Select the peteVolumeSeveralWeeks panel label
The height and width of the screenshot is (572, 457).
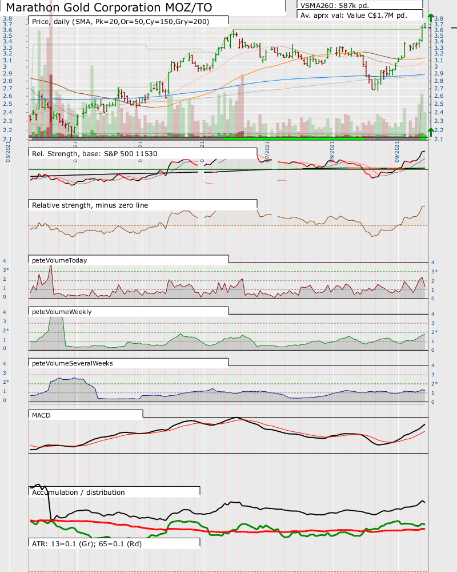click(73, 363)
